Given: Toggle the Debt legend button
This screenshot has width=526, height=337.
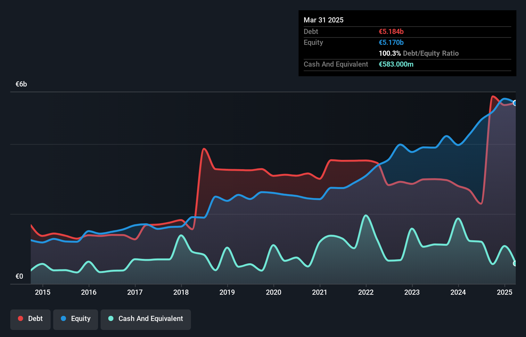Looking at the screenshot, I should tap(30, 319).
